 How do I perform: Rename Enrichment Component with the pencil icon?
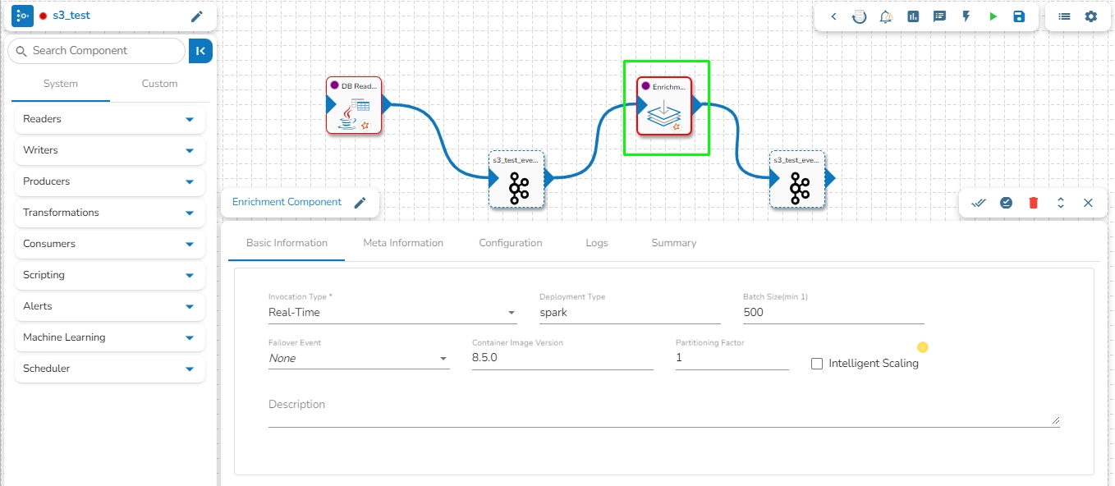(x=360, y=203)
